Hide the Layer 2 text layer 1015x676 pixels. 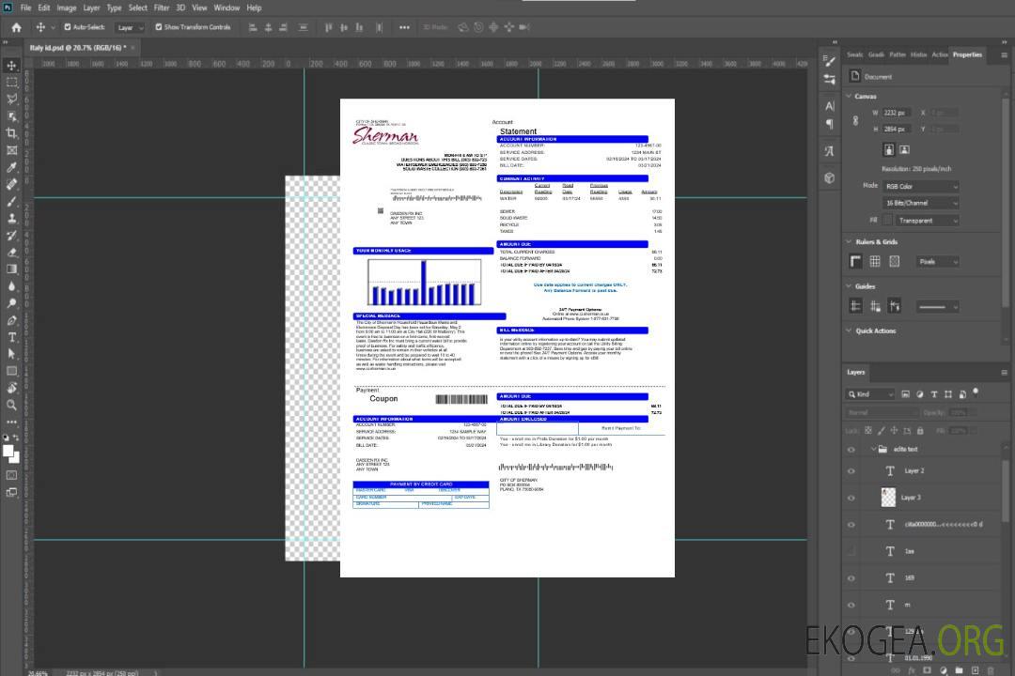point(851,471)
